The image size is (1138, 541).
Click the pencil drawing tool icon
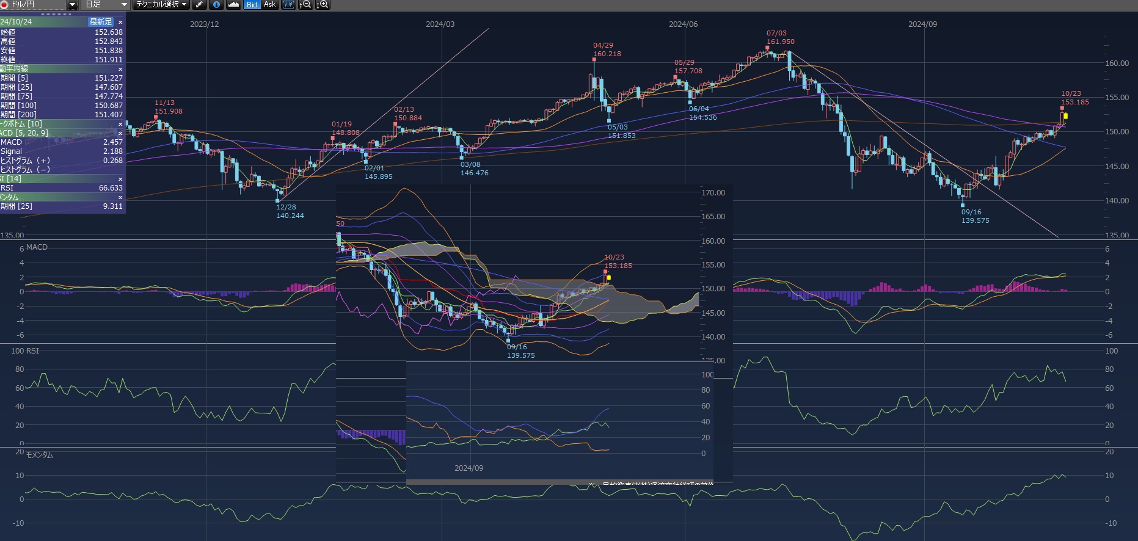click(199, 4)
